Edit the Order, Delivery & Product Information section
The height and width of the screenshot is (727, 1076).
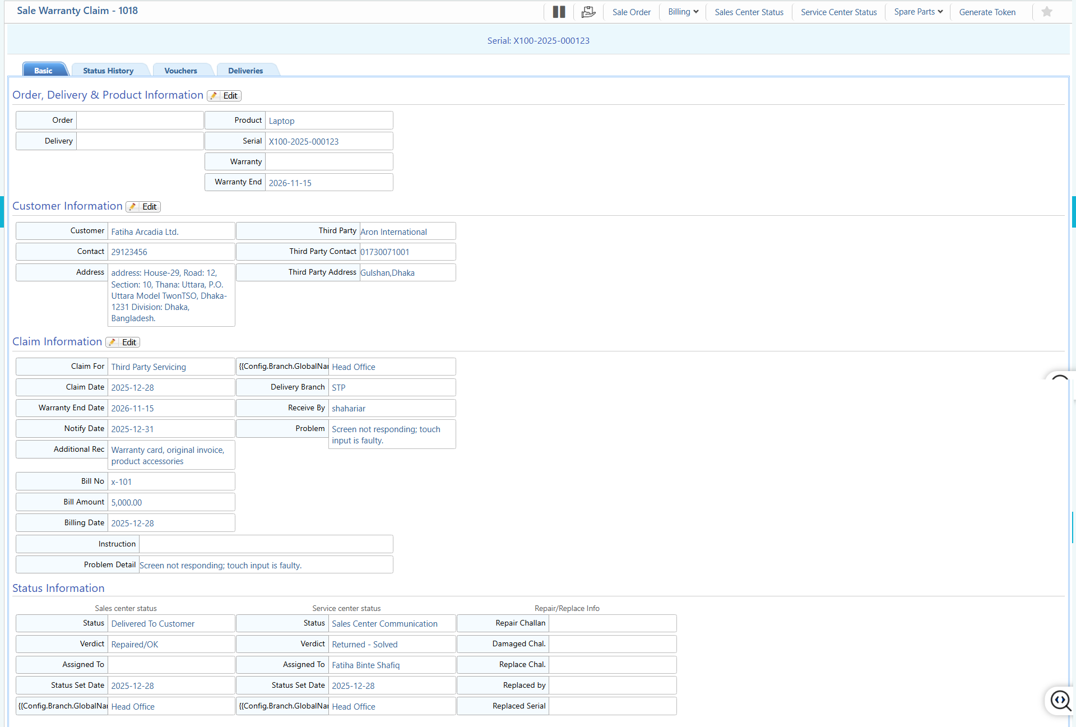[x=224, y=96]
